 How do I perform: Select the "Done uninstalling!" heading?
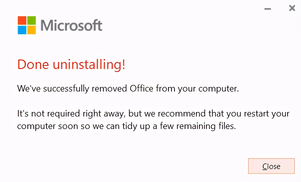71,64
